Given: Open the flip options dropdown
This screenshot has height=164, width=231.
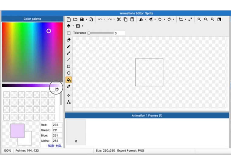Looking at the screenshot, I should (x=155, y=19).
